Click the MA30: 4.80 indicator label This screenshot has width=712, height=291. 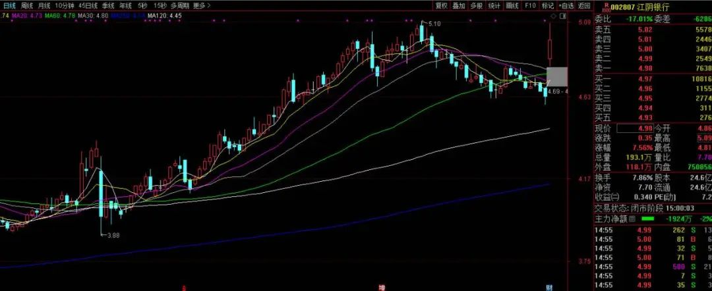point(94,15)
